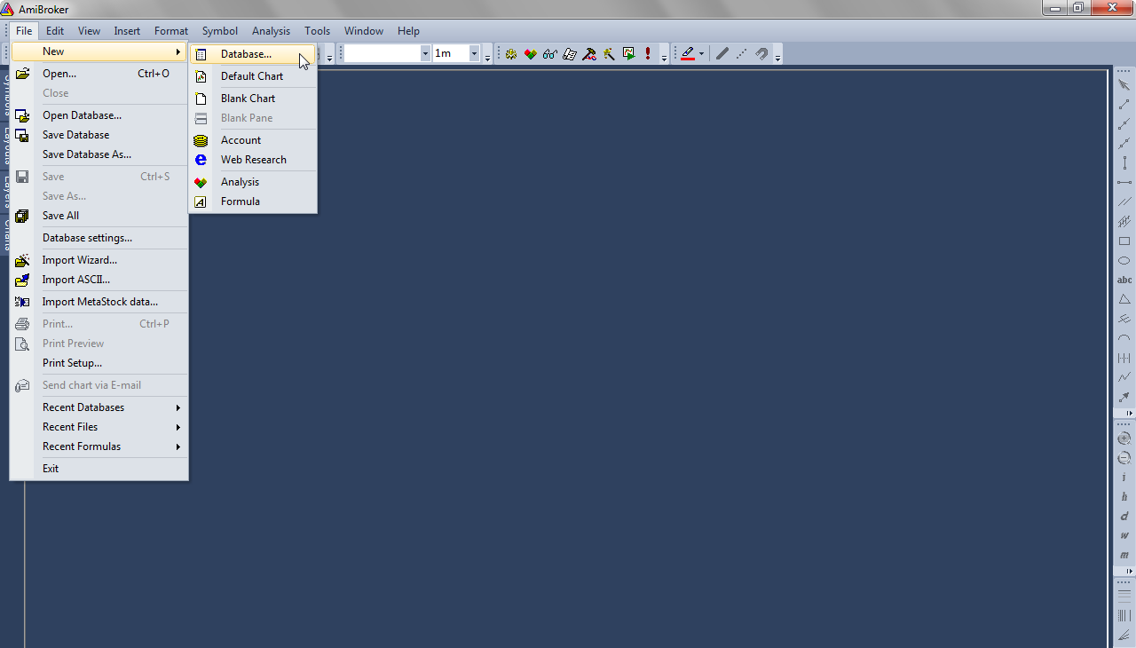1136x648 pixels.
Task: Click Import ASCII... entry
Action: click(99, 280)
